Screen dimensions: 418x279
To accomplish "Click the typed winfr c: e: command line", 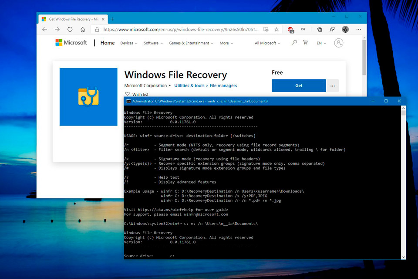I will pyautogui.click(x=191, y=224).
